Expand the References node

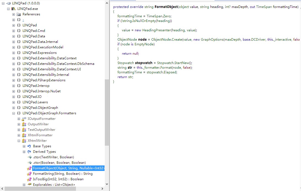click(14, 14)
